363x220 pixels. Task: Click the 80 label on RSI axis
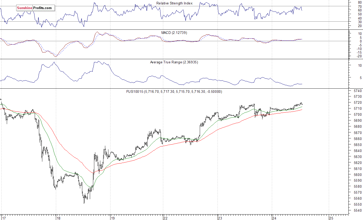pyautogui.click(x=360, y=2)
